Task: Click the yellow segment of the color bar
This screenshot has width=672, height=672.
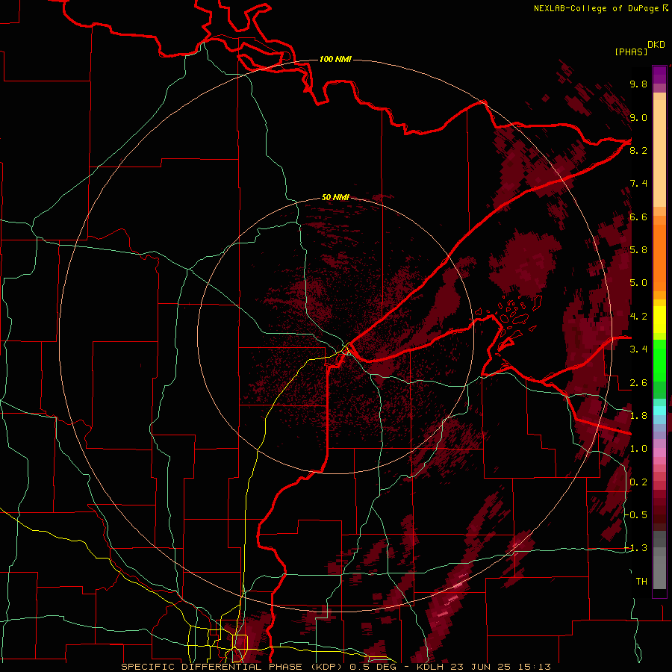Action: (x=659, y=319)
